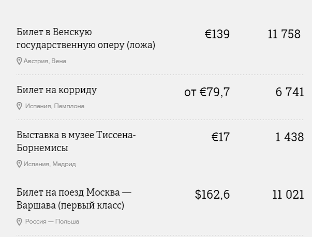The image size is (312, 237).
Task: Select the €139 price
Action: 217,34
